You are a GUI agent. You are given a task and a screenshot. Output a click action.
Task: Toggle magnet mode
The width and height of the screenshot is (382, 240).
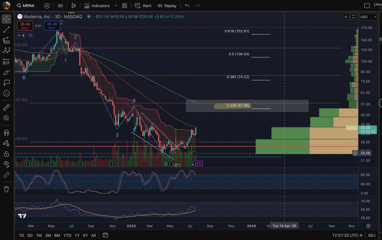click(x=6, y=132)
